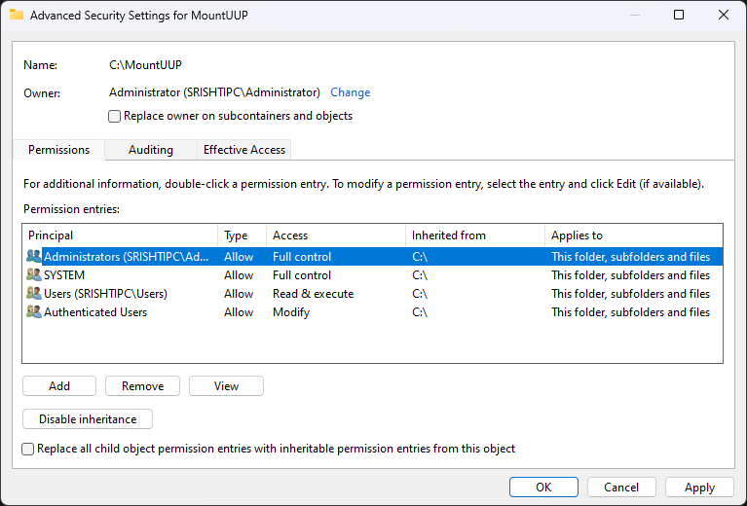Viewport: 747px width, 506px height.
Task: Sort by the Principal column header
Action: (119, 235)
